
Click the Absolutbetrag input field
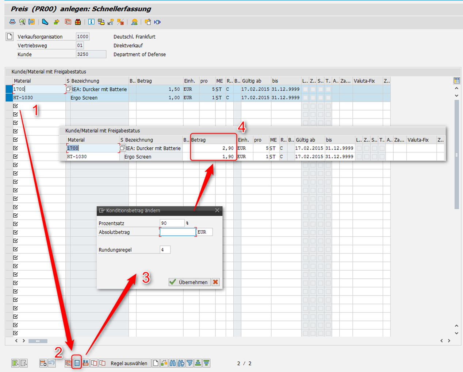(x=177, y=232)
